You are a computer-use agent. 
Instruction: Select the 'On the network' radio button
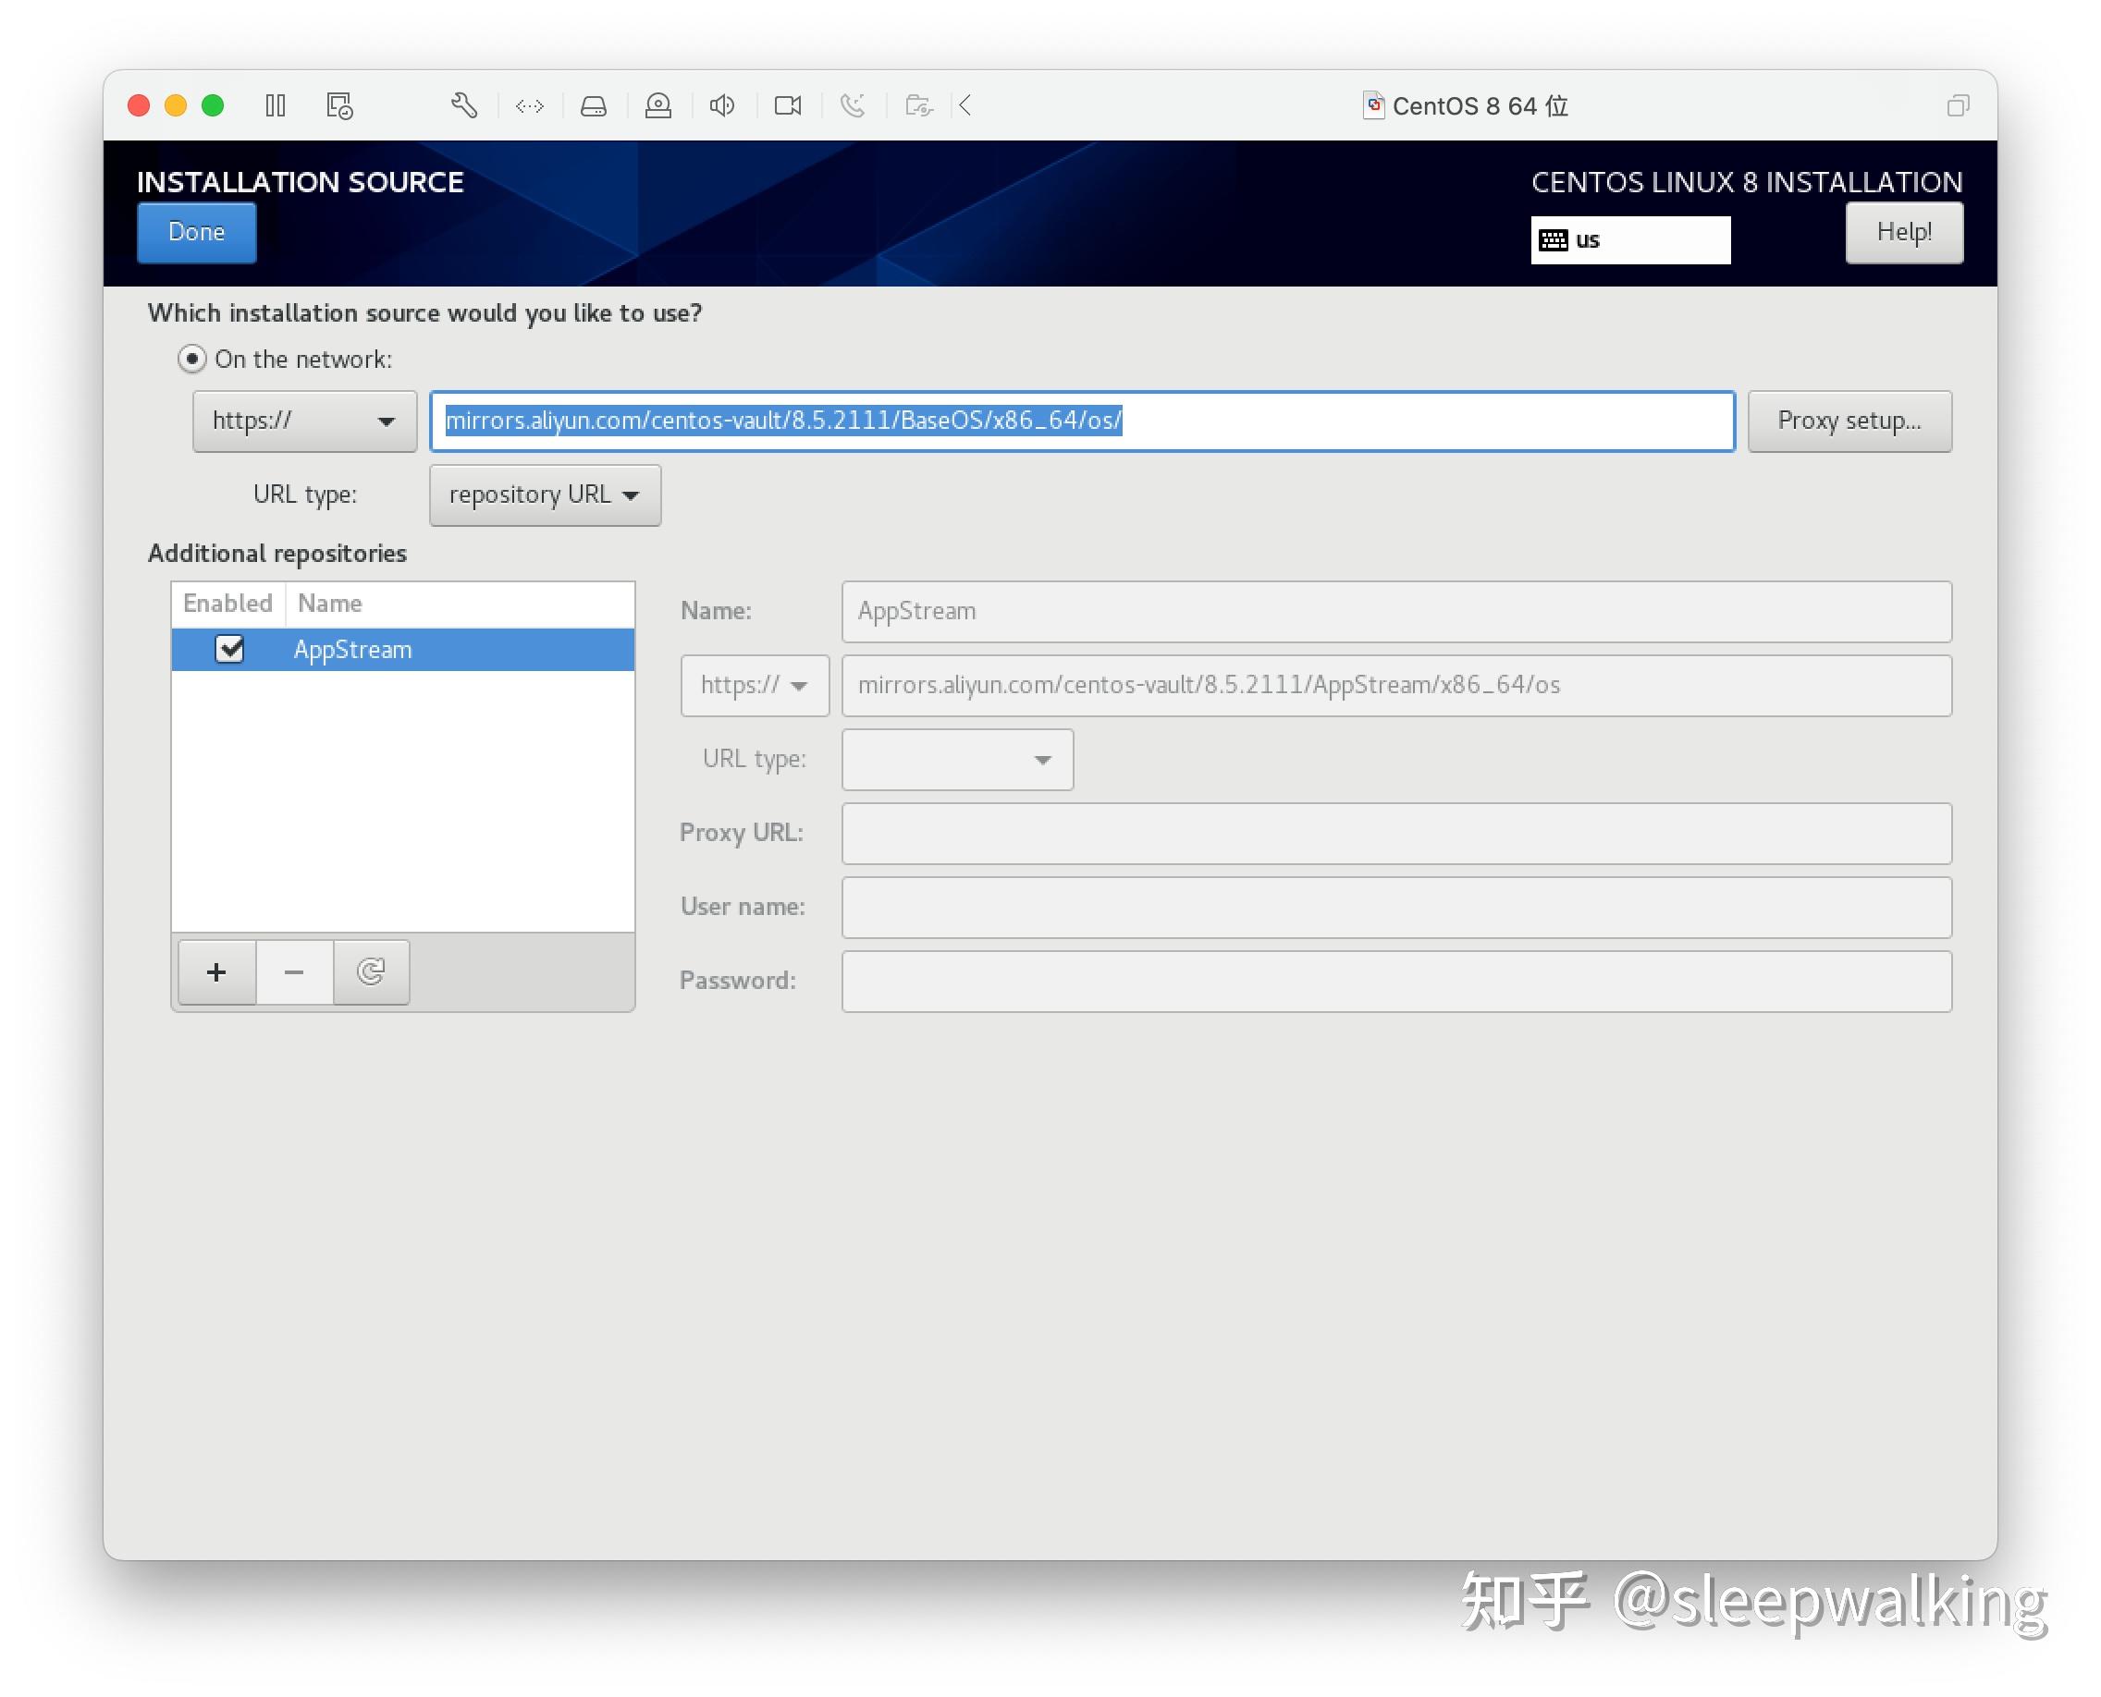point(191,359)
